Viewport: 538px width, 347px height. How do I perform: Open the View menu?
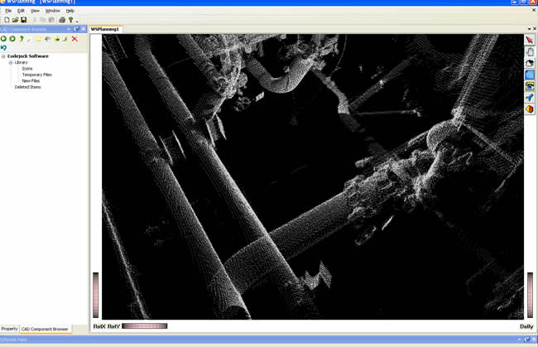pyautogui.click(x=35, y=11)
